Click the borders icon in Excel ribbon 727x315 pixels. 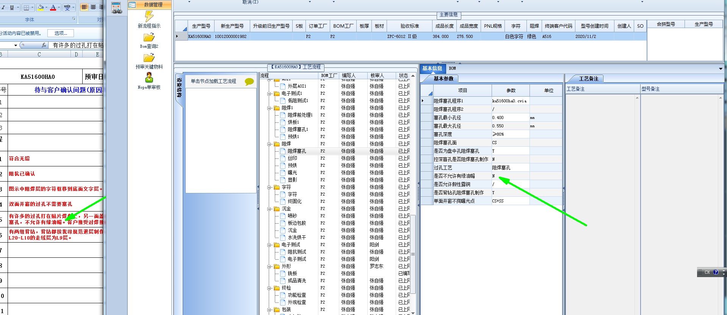[26, 7]
